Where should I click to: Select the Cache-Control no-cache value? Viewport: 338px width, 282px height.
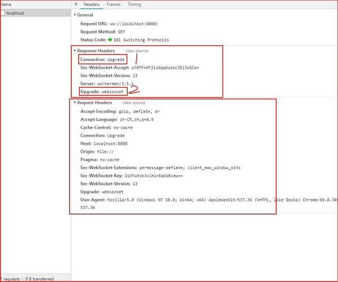pos(123,128)
